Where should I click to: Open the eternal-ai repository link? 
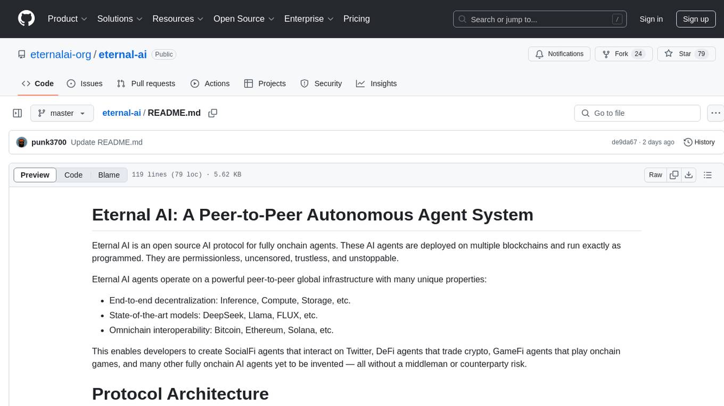(x=122, y=54)
